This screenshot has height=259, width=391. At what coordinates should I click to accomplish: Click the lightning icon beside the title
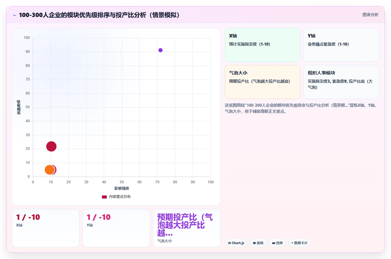[14, 15]
